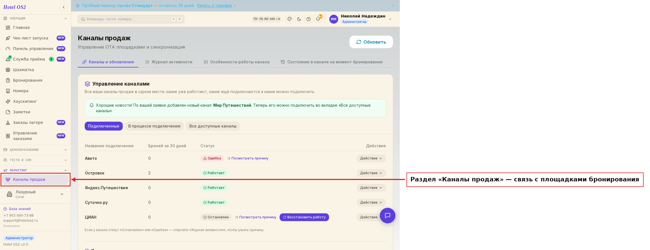The height and width of the screenshot is (250, 650).
Task: Collapse the sidebar with the arrow button
Action: tap(64, 7)
